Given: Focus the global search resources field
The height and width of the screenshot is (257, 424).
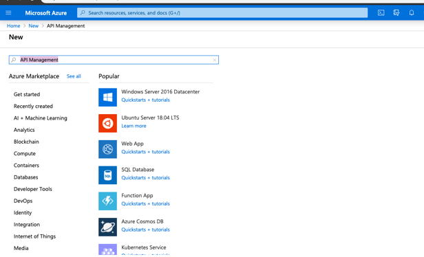Looking at the screenshot, I should coord(222,12).
